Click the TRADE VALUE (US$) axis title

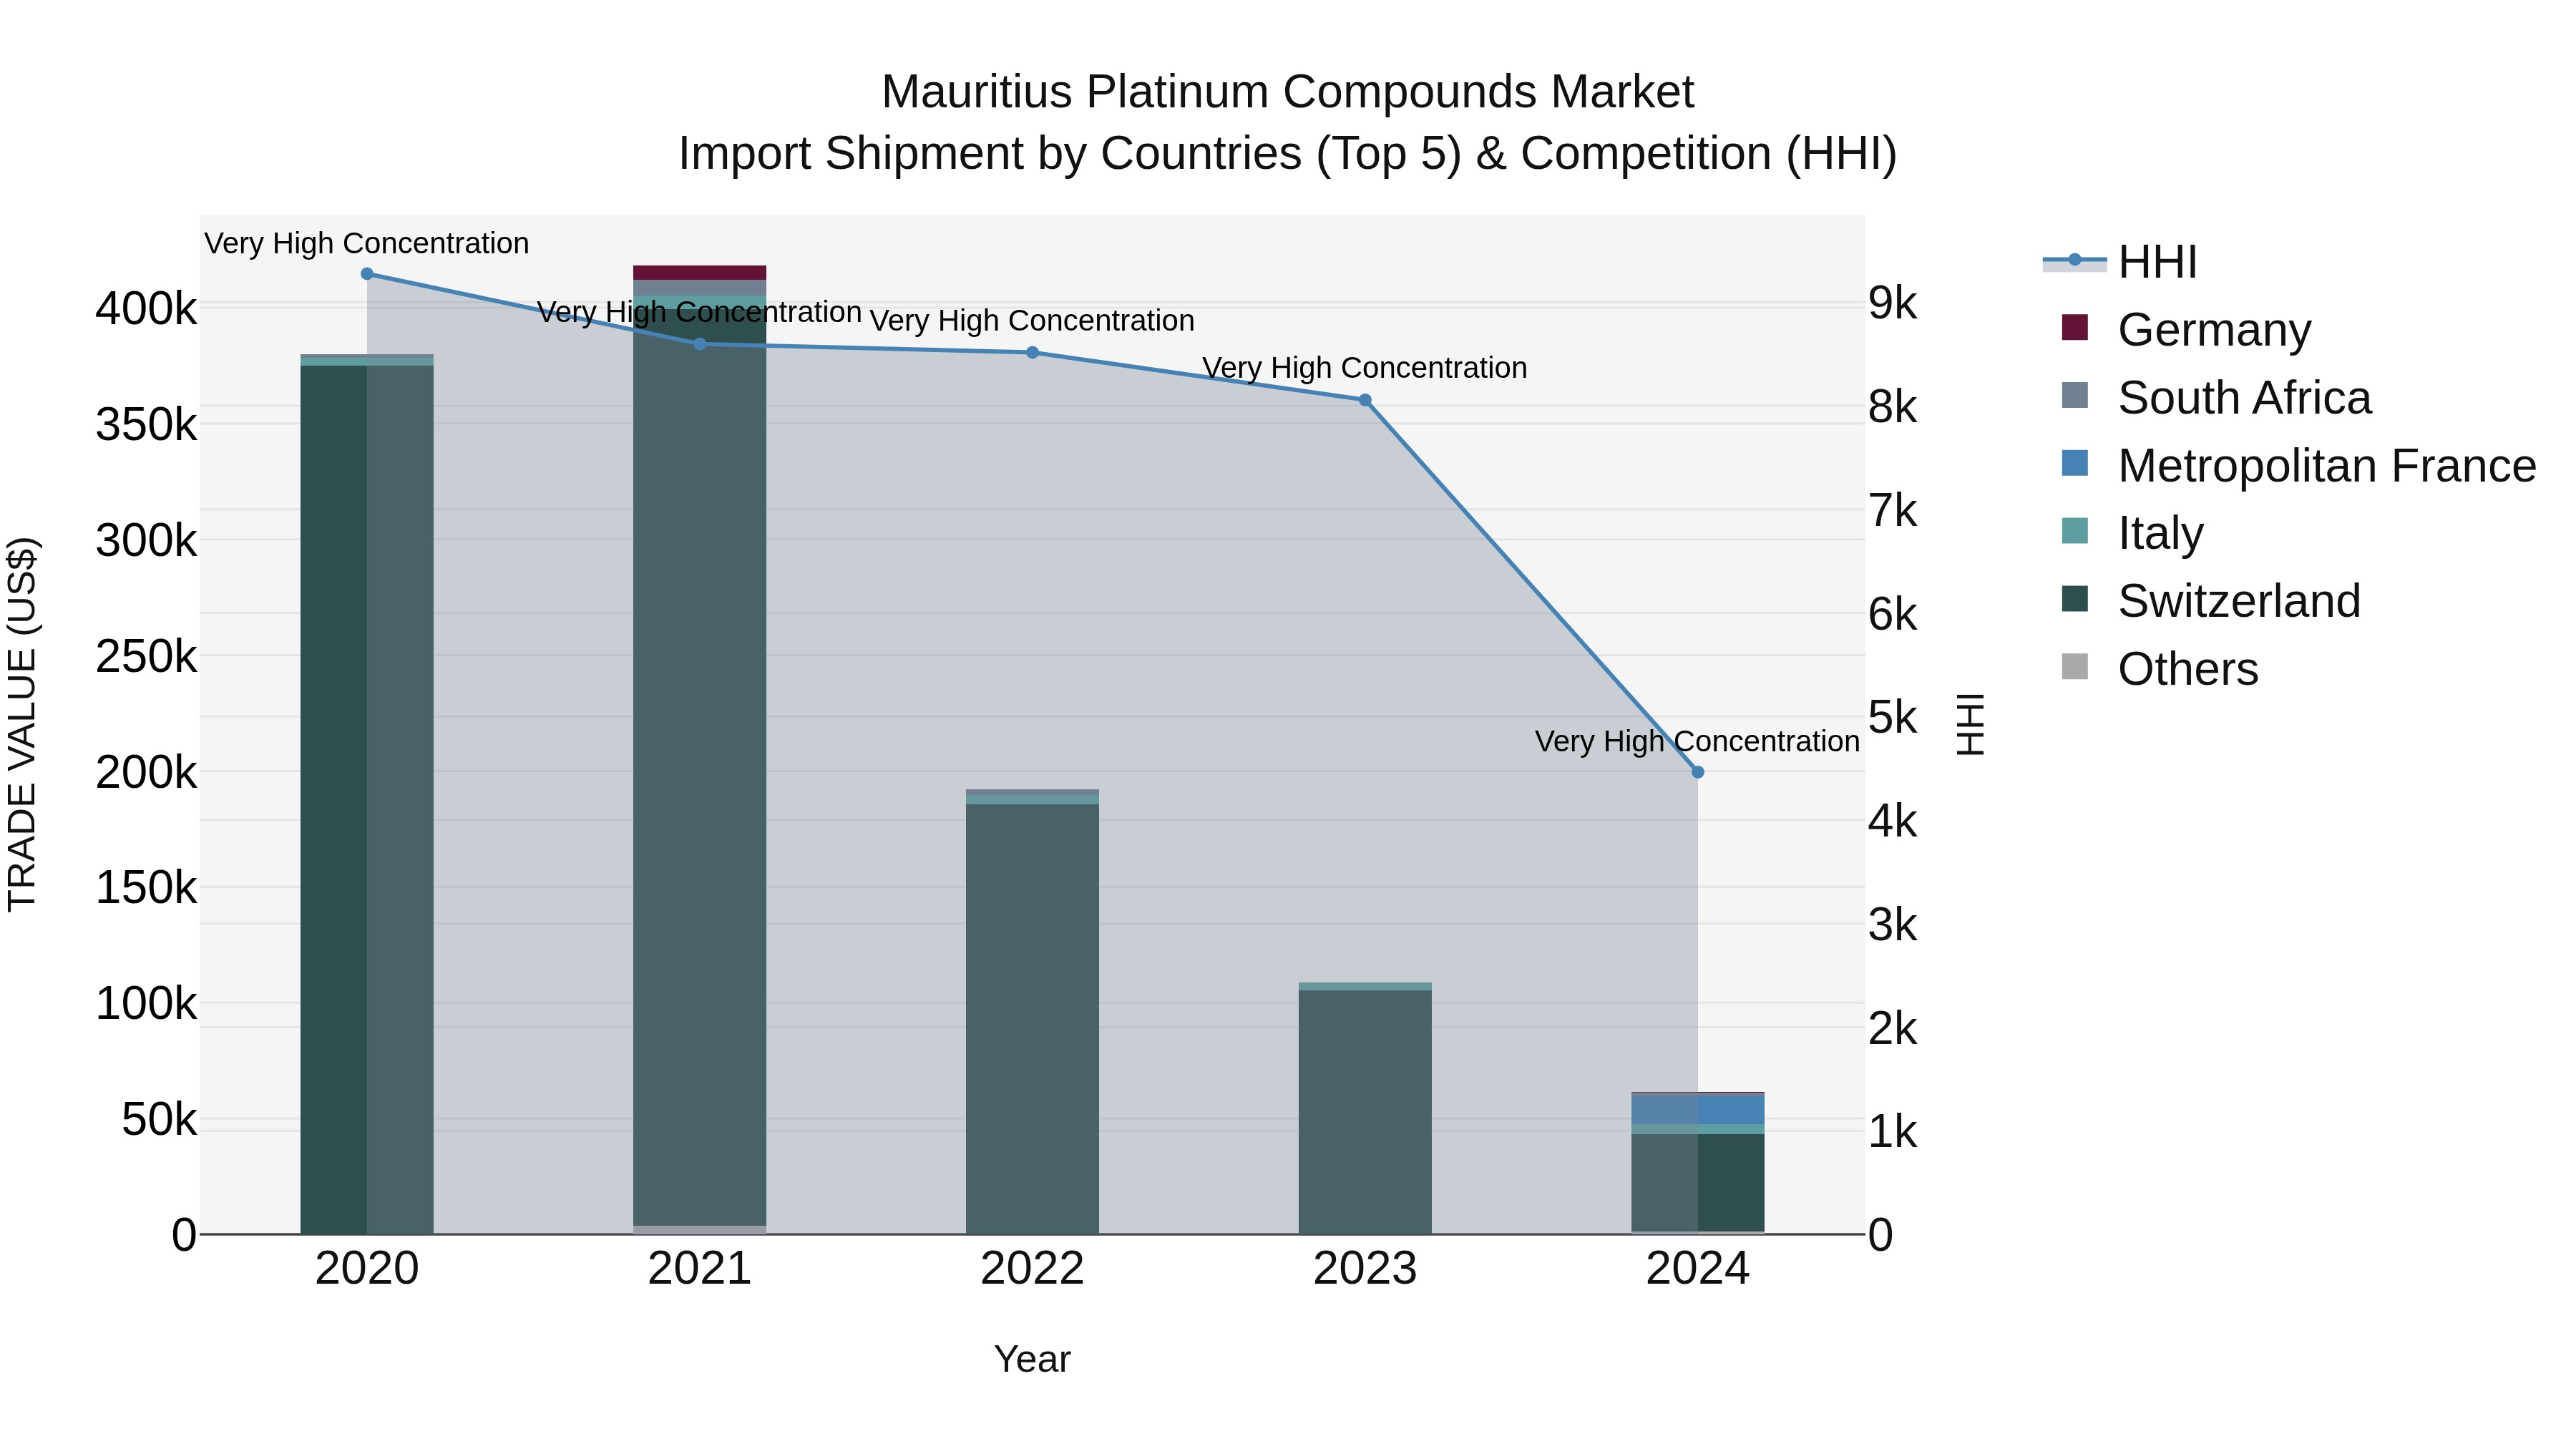22,724
